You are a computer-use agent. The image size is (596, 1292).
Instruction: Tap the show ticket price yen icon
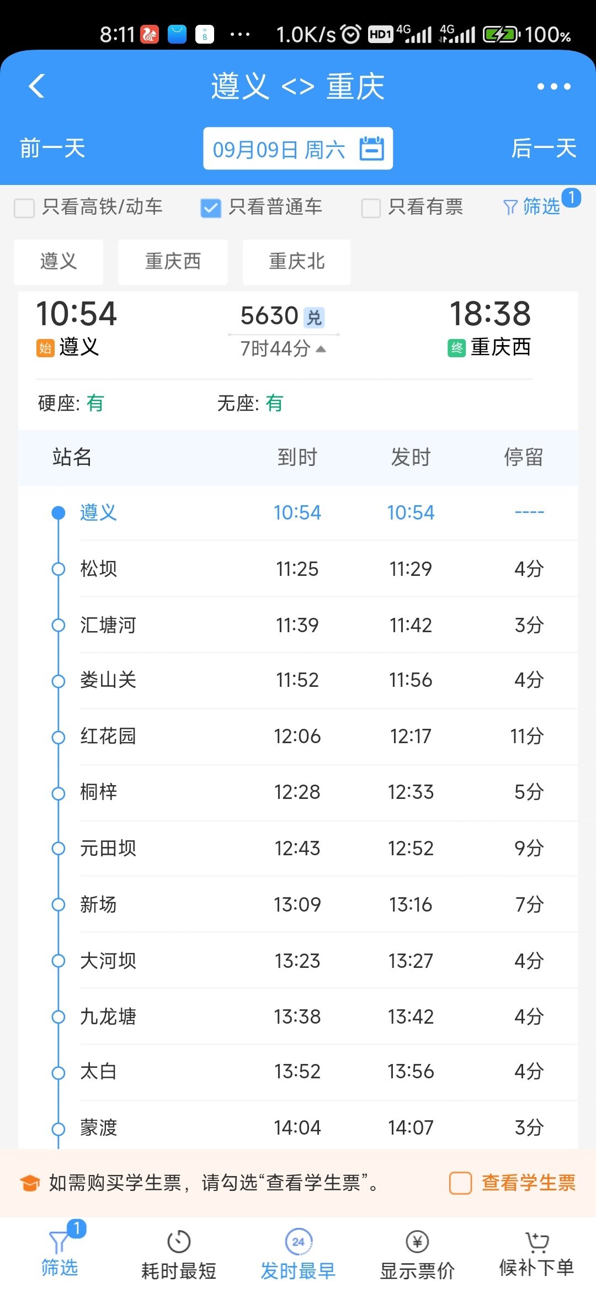417,1242
